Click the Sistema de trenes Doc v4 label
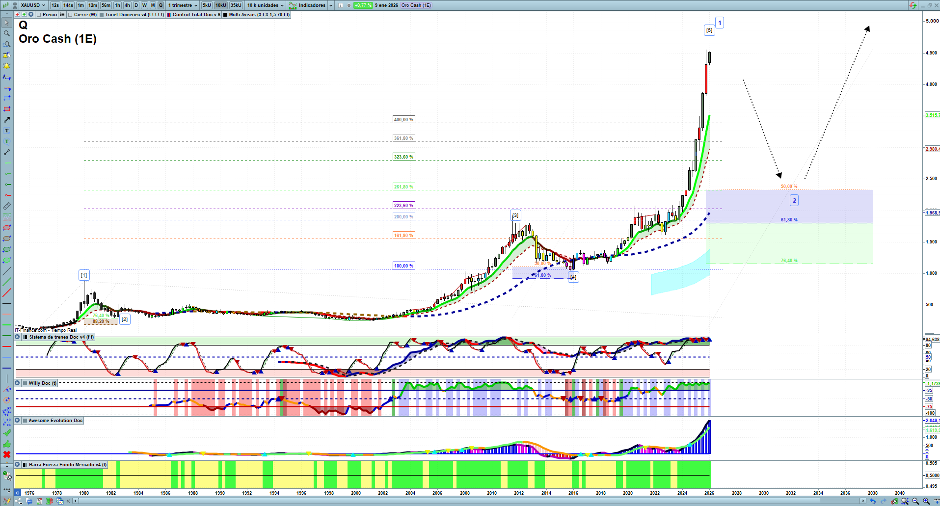 click(61, 337)
